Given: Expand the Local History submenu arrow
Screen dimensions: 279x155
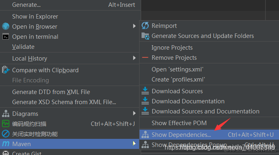Looking at the screenshot, I should point(134,58).
